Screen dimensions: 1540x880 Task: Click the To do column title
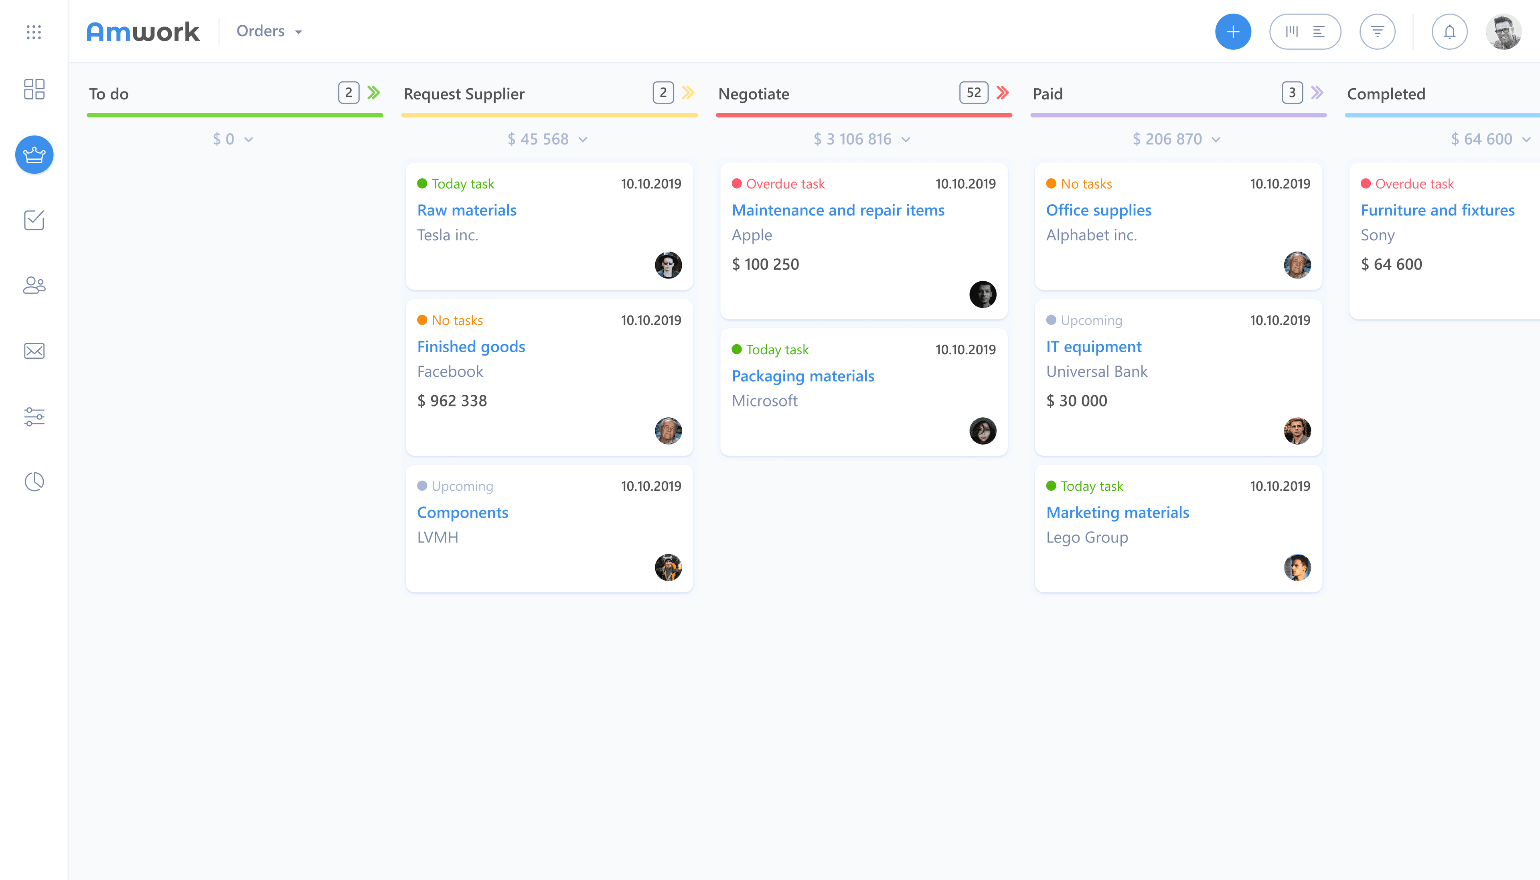[109, 93]
